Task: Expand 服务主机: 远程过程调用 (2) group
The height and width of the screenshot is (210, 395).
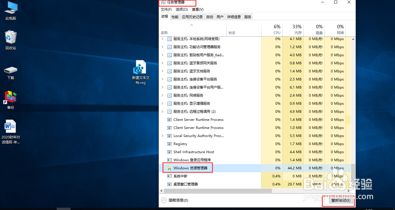Action: 162,112
